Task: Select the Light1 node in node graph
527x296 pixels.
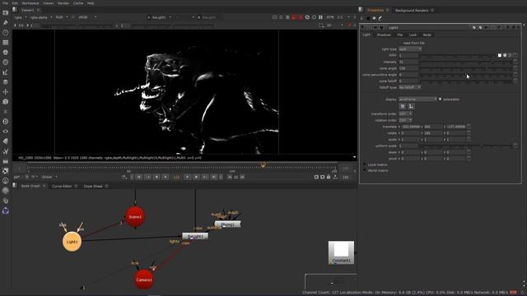Action: 72,242
